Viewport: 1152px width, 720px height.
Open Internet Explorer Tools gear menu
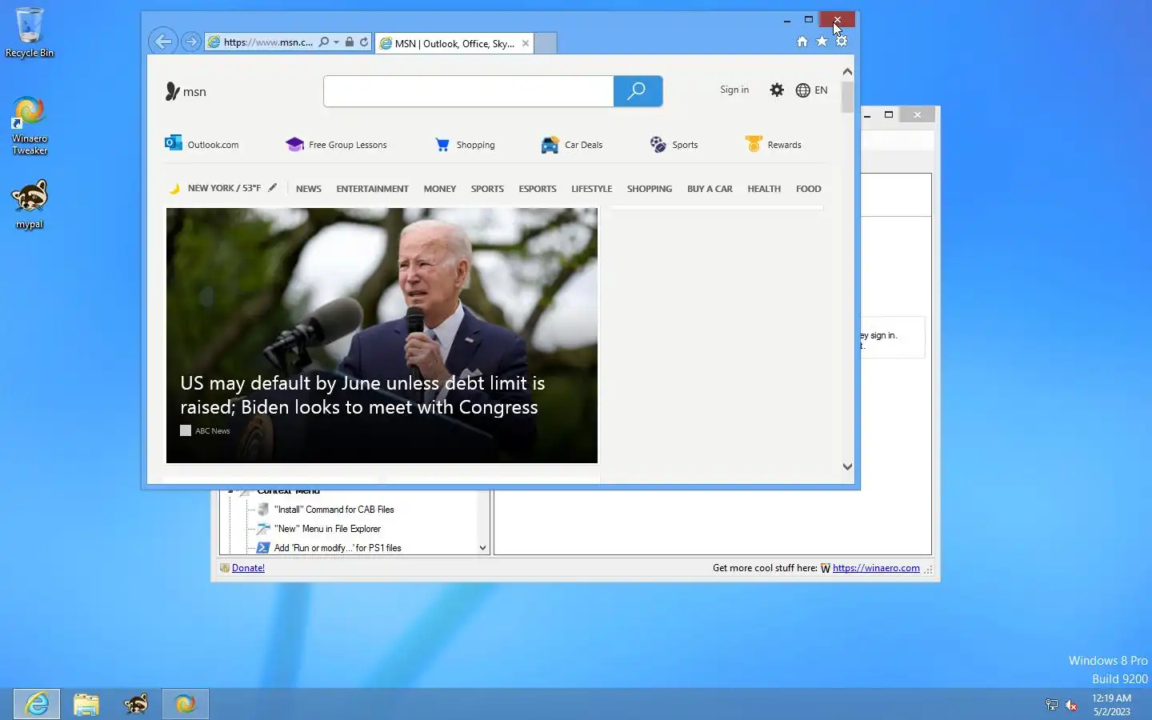tap(842, 42)
